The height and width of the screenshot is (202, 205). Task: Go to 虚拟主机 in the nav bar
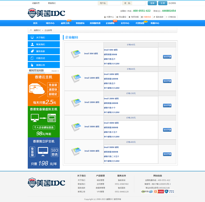tap(65, 23)
